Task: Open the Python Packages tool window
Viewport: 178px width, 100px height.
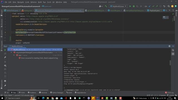Action: [x=57, y=92]
